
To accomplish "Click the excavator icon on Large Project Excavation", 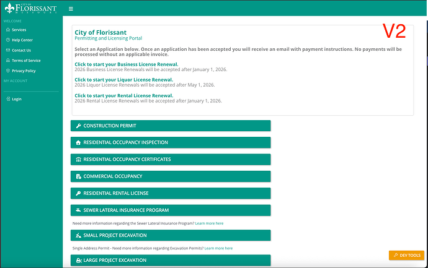I will 79,261.
